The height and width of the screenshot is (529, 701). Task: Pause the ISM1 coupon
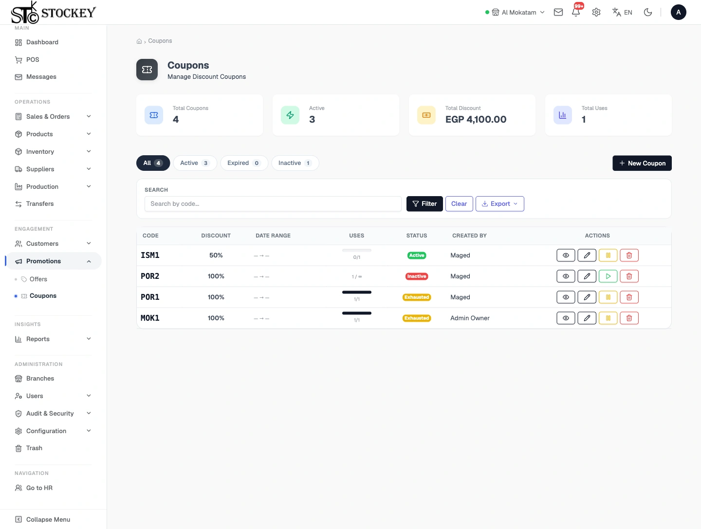pyautogui.click(x=608, y=255)
